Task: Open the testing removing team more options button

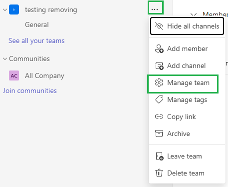Action: [155, 9]
